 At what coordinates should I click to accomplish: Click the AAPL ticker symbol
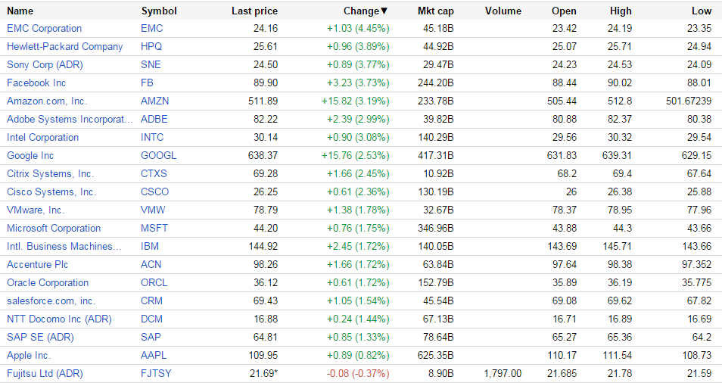(x=154, y=356)
